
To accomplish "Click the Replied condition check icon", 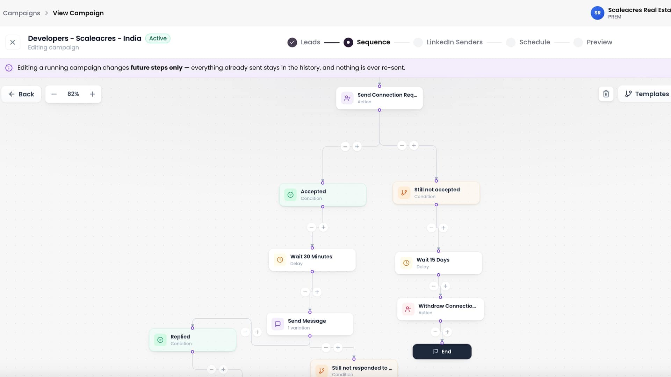I will tap(160, 340).
